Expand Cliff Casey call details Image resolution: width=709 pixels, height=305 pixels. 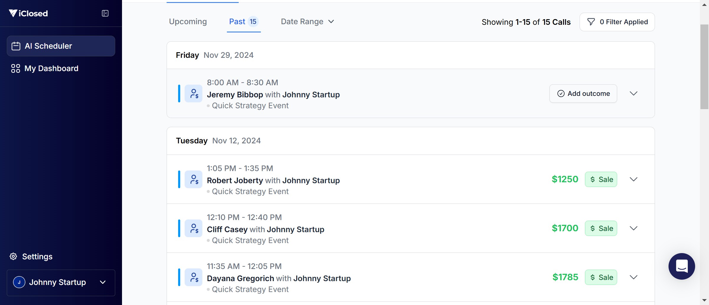click(633, 228)
